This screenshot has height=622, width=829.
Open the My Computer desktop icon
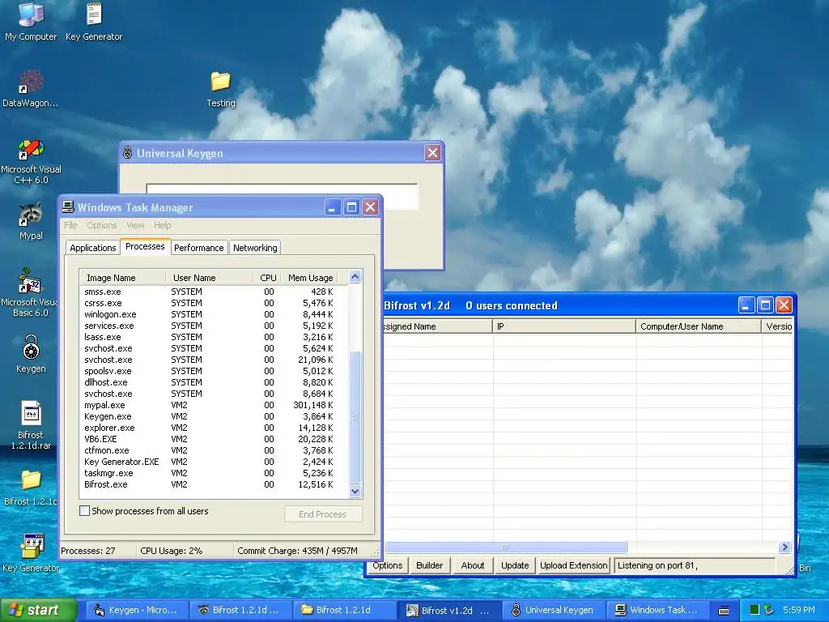click(31, 21)
